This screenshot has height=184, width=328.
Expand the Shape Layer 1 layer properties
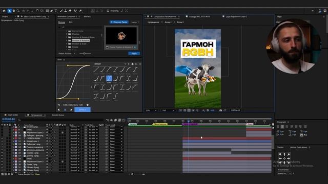(13, 141)
